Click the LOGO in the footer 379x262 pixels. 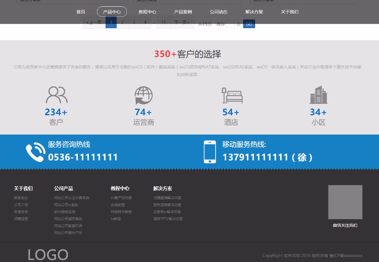coord(47,254)
